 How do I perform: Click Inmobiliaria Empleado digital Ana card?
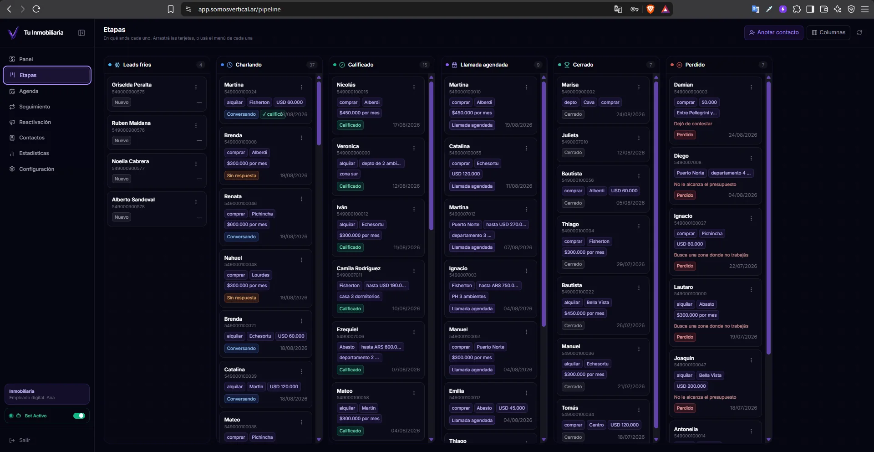[x=47, y=394]
